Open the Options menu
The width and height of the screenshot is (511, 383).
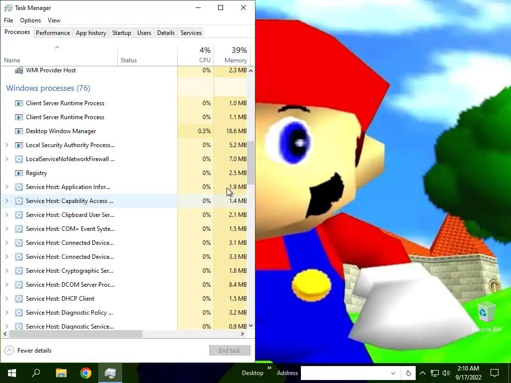click(30, 20)
